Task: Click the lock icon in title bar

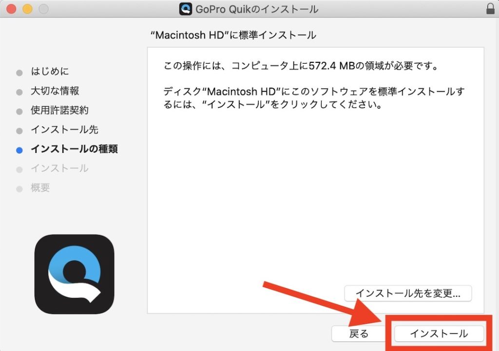Action: pos(491,8)
